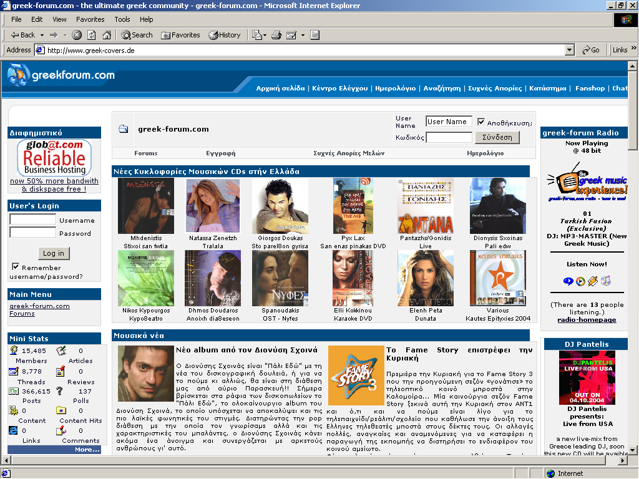Open the Εγγραφή registration link

click(x=220, y=153)
